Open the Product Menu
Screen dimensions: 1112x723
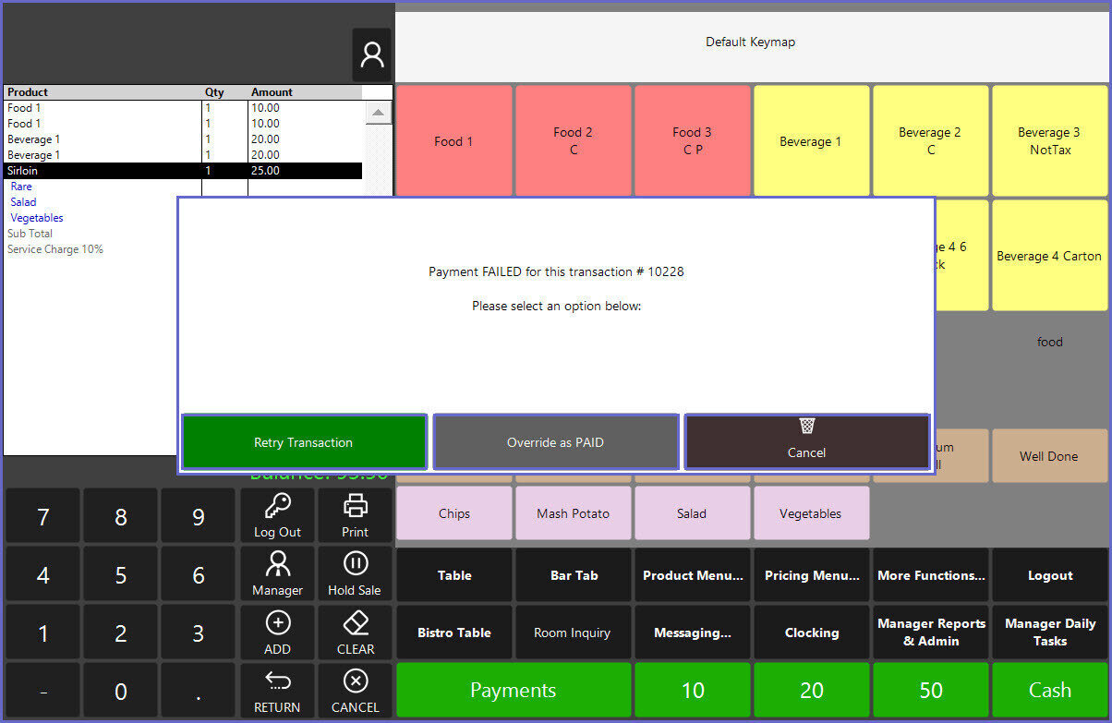[x=692, y=575]
